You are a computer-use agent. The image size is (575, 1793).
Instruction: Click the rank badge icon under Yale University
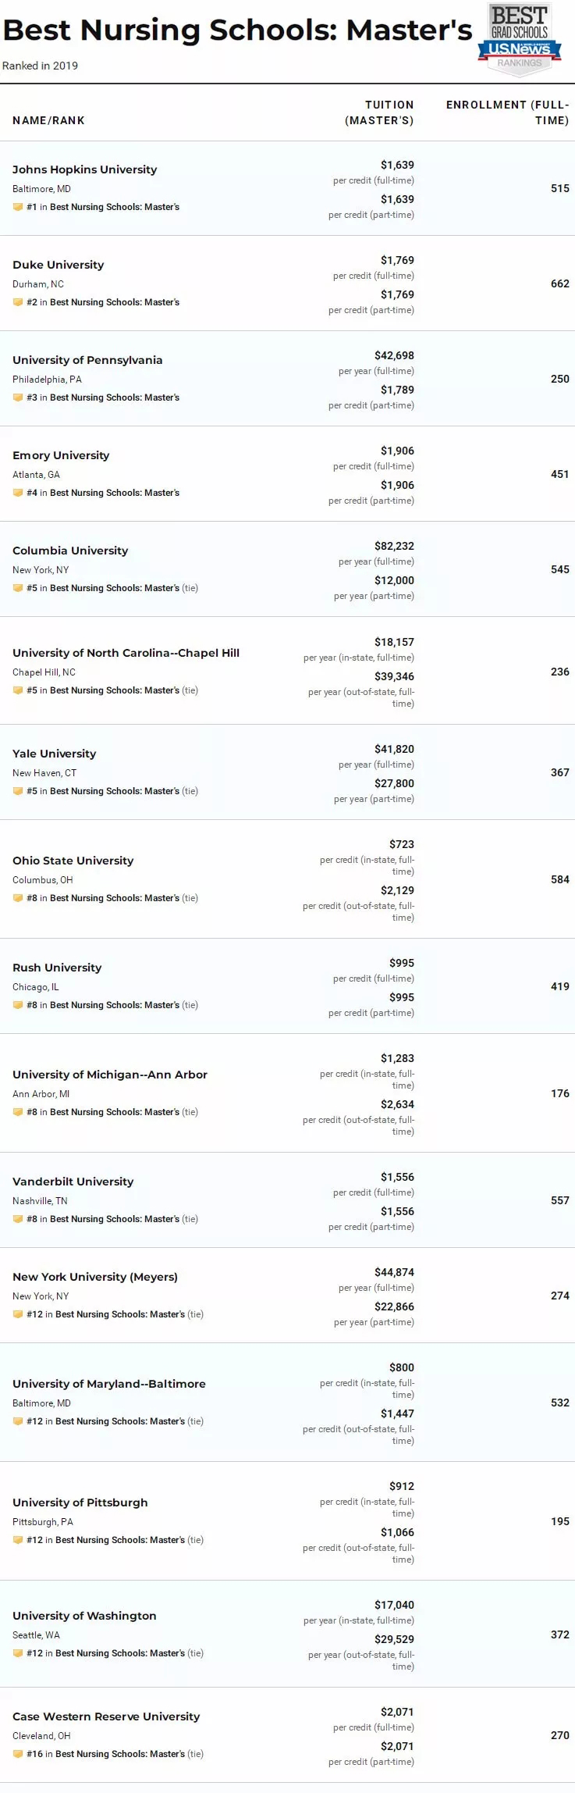18,791
